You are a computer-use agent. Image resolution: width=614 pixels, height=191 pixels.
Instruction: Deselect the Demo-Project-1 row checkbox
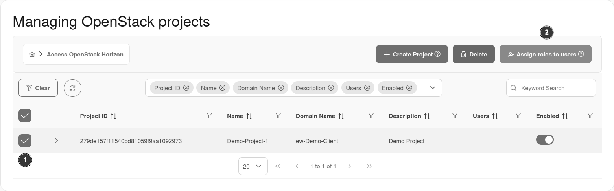[x=25, y=140]
